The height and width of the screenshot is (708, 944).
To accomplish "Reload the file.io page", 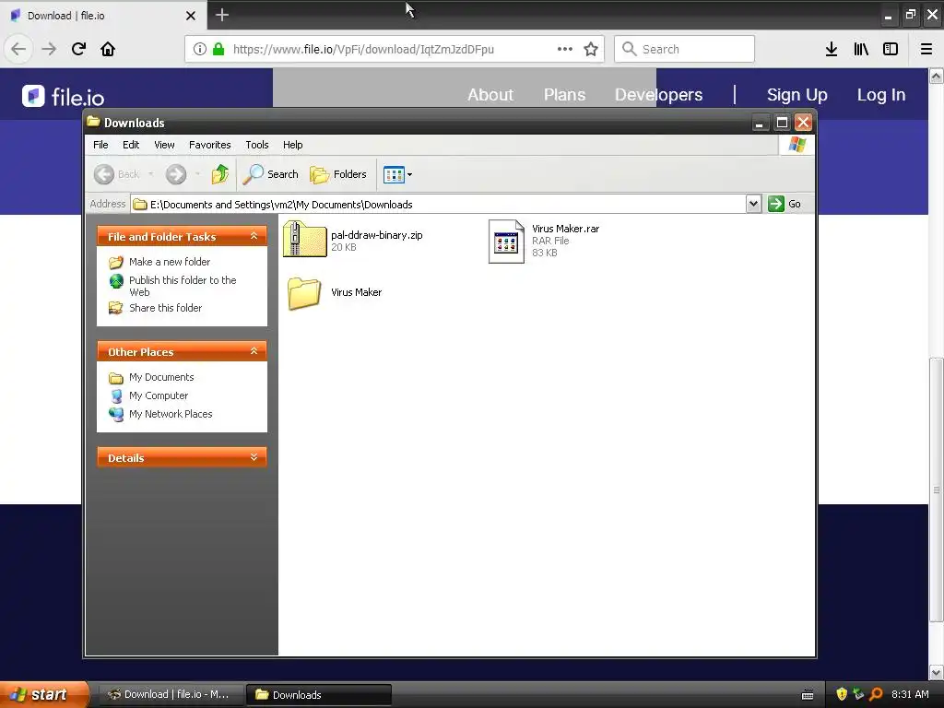I will [x=78, y=49].
